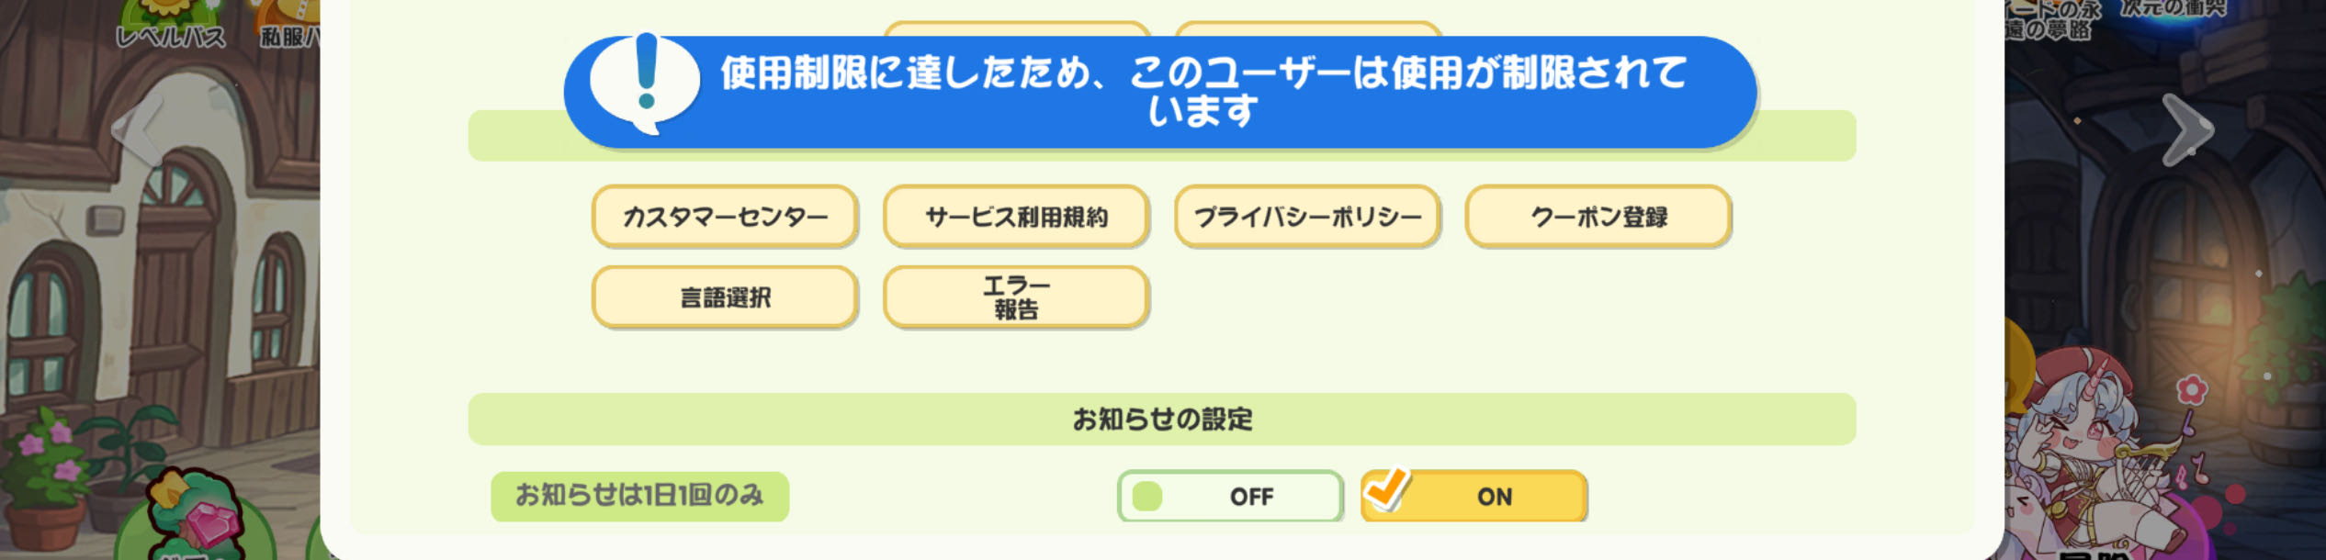
Task: View サービス利用規約
Action: point(1016,218)
